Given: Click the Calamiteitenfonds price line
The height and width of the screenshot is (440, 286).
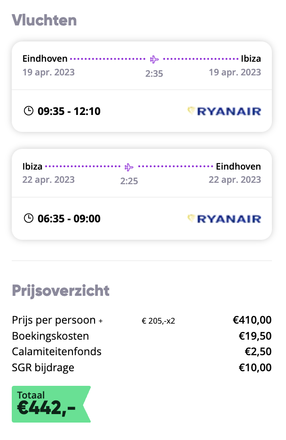Looking at the screenshot, I should point(142,351).
